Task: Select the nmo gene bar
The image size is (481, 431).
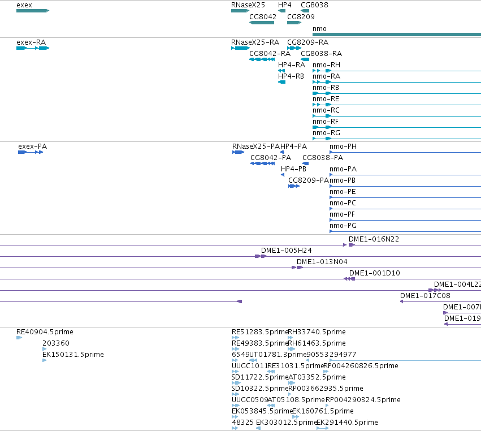Action: pos(397,35)
